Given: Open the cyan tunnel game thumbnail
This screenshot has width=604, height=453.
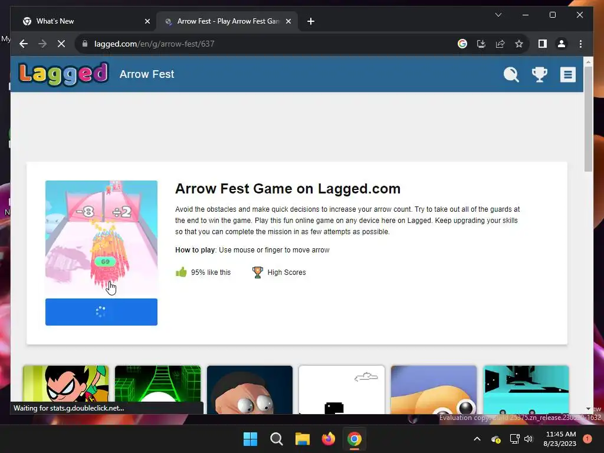Looking at the screenshot, I should click(x=526, y=389).
